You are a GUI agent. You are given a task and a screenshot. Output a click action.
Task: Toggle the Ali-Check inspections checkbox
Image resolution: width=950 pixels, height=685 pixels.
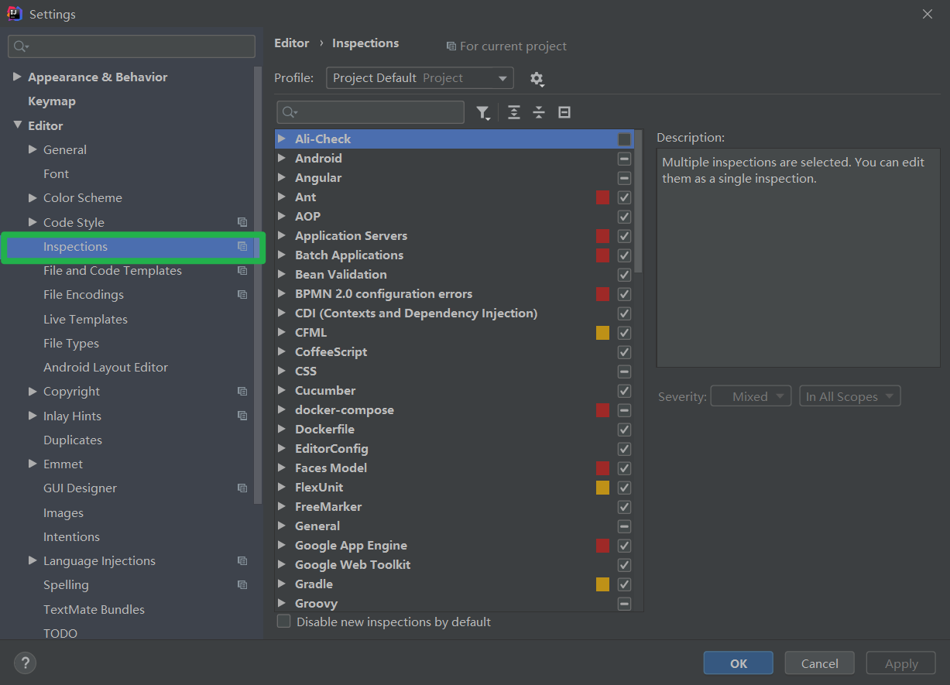pyautogui.click(x=624, y=139)
